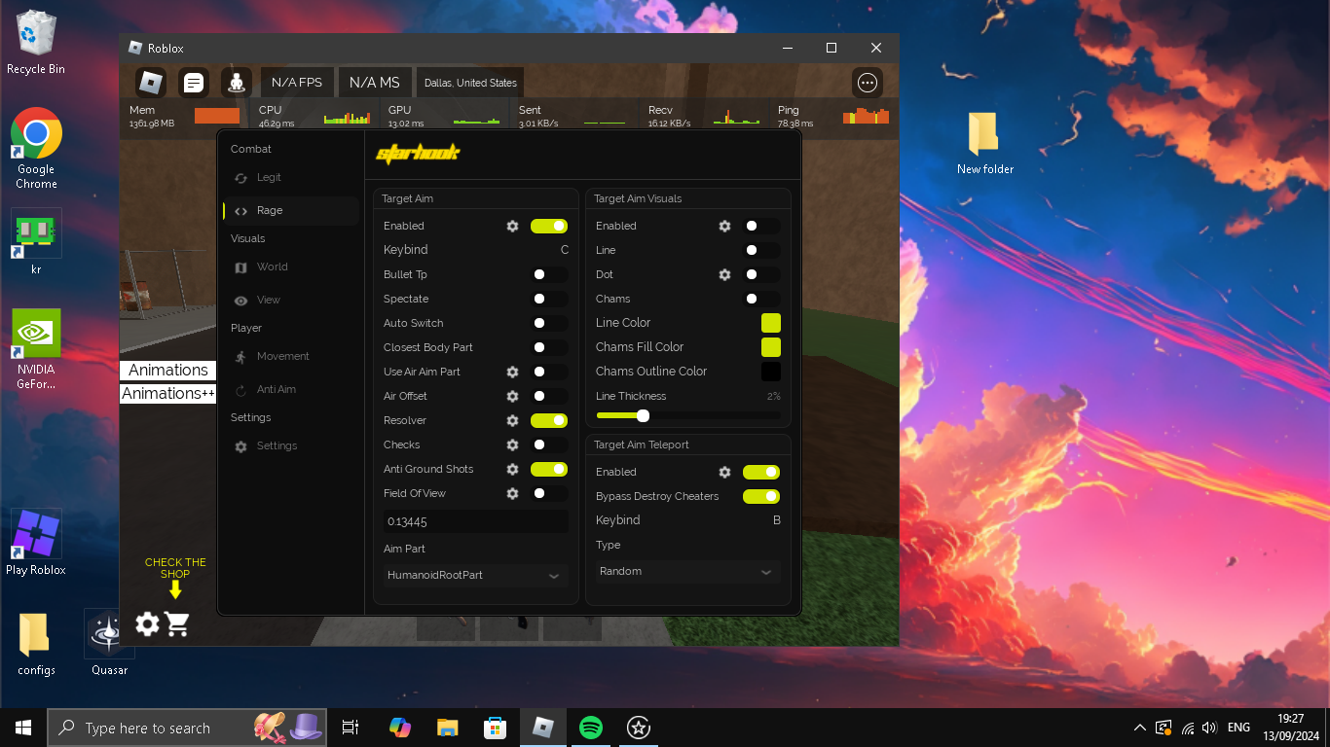This screenshot has width=1330, height=747.
Task: Open File Explorer from the taskbar
Action: coord(447,728)
